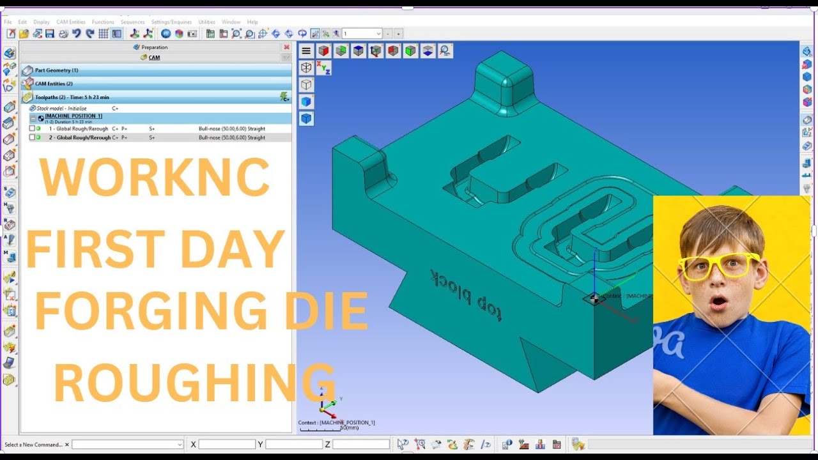Select the bottom plane cube view

pos(428,51)
